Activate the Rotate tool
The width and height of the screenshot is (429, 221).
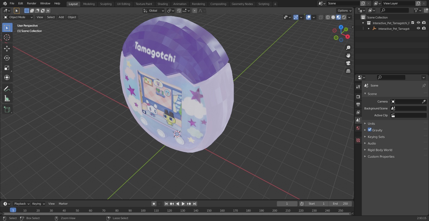7,58
